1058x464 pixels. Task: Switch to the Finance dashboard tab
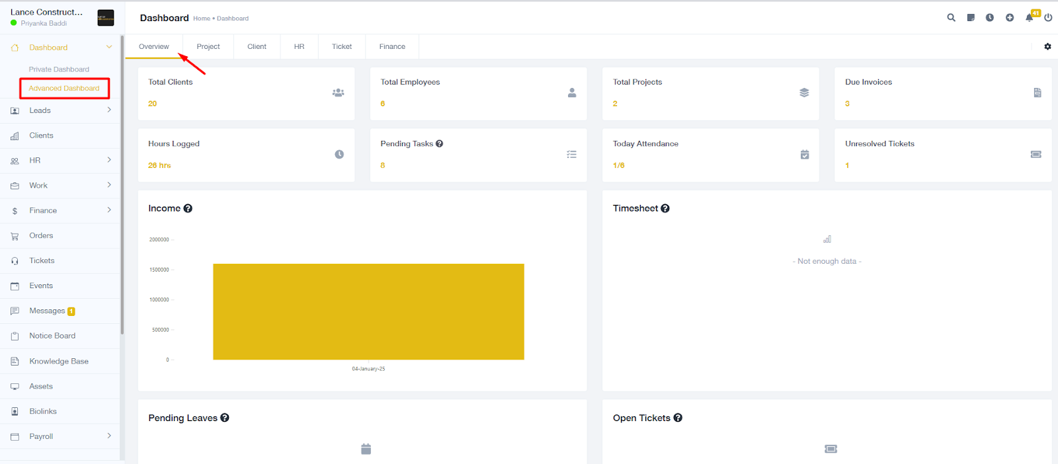tap(392, 46)
